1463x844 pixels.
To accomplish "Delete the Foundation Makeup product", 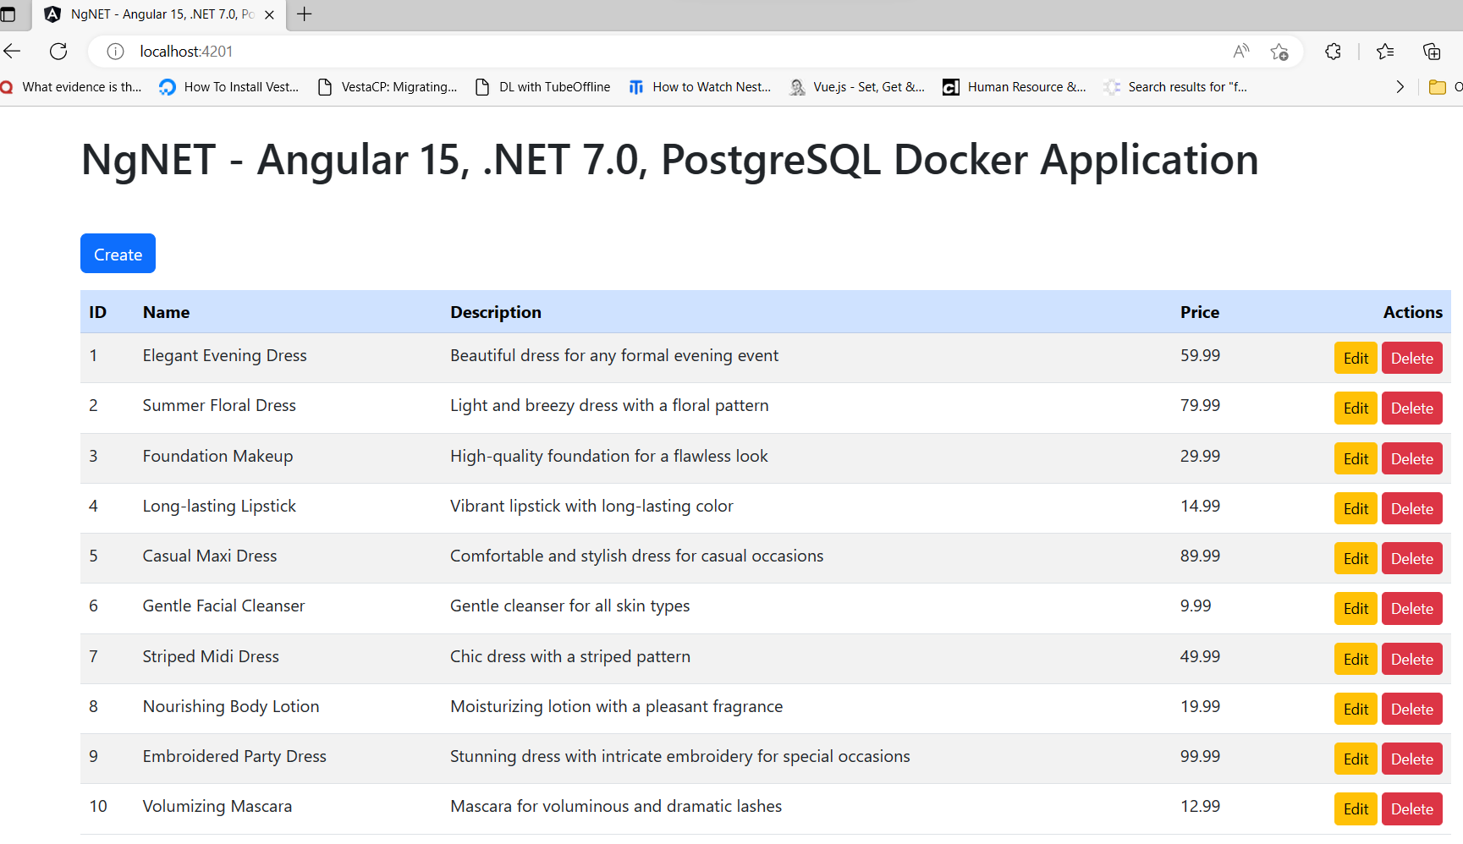I will 1411,459.
